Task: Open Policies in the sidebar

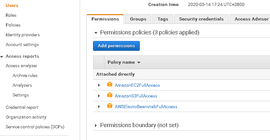Action: click(x=13, y=25)
